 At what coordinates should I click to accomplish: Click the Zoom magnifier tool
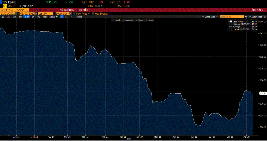tap(149, 20)
